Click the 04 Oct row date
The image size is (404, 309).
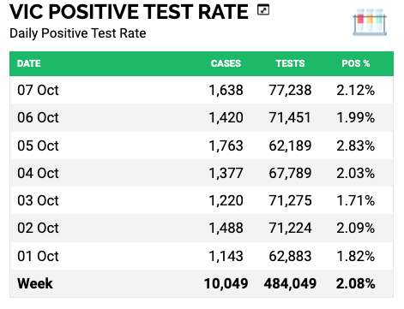(x=38, y=173)
